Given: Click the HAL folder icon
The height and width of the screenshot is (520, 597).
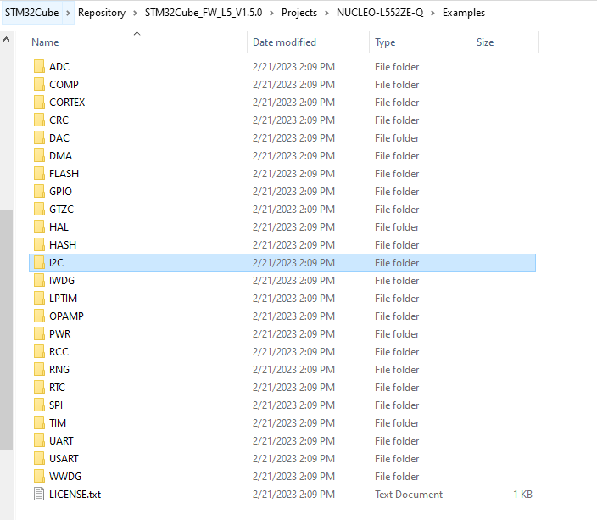Looking at the screenshot, I should click(x=39, y=226).
